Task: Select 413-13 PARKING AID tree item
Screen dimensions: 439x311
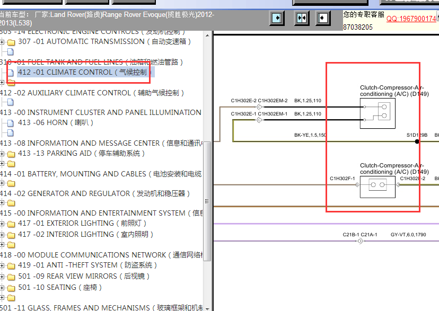Action: point(81,153)
